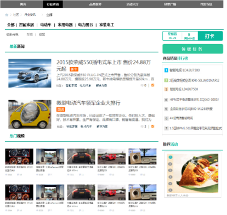The width and height of the screenshot is (227, 215).
Task: Open the 2015款荣威550插电式车上市 article title
Action: 104,65
